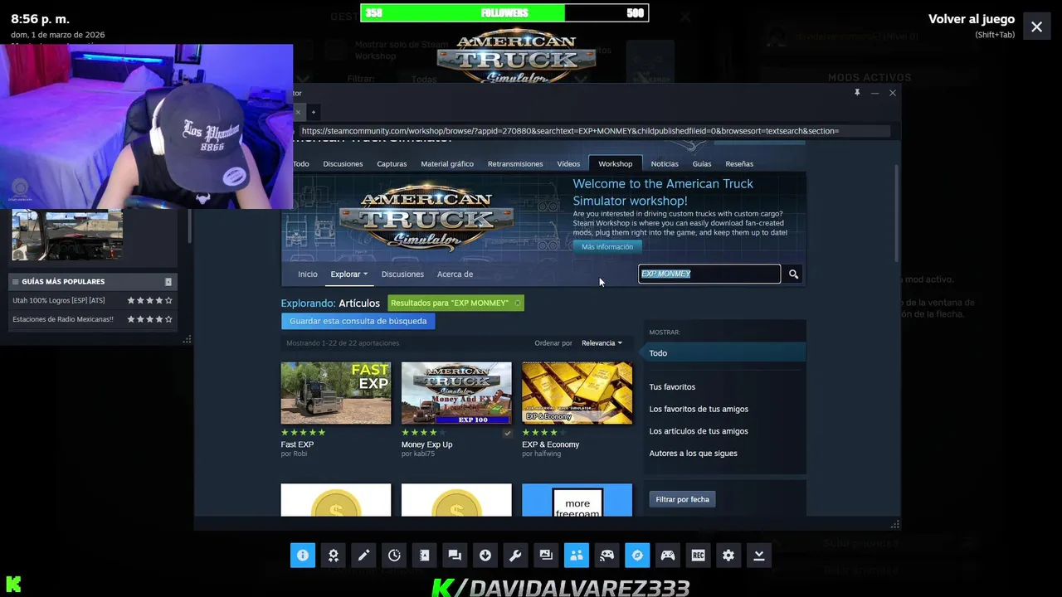Close the overlay with the X beside Volver al juego
The image size is (1062, 597).
pos(1036,27)
